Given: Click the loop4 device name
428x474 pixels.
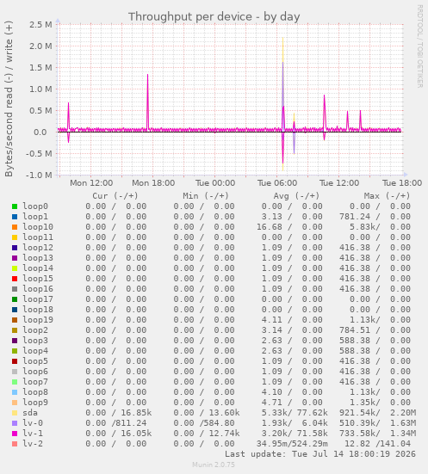Looking at the screenshot, I should [x=35, y=351].
